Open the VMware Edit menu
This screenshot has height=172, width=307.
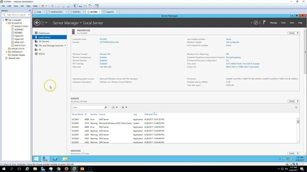[9, 6]
